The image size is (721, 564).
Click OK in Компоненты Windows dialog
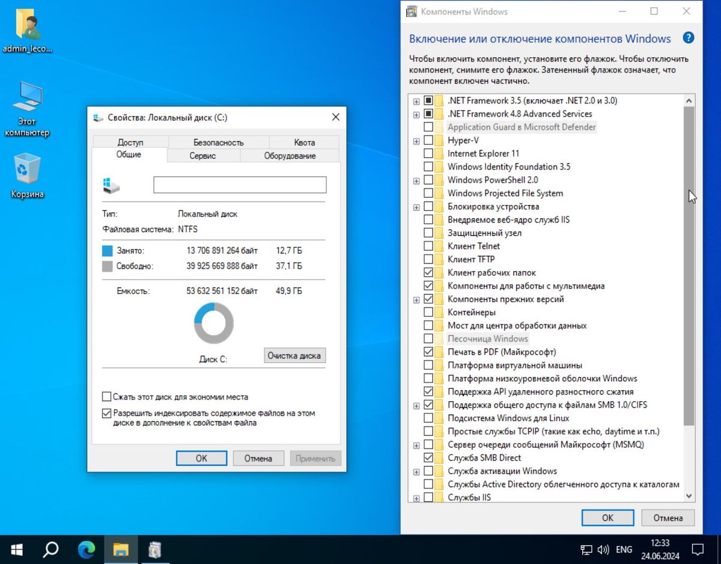coord(607,517)
